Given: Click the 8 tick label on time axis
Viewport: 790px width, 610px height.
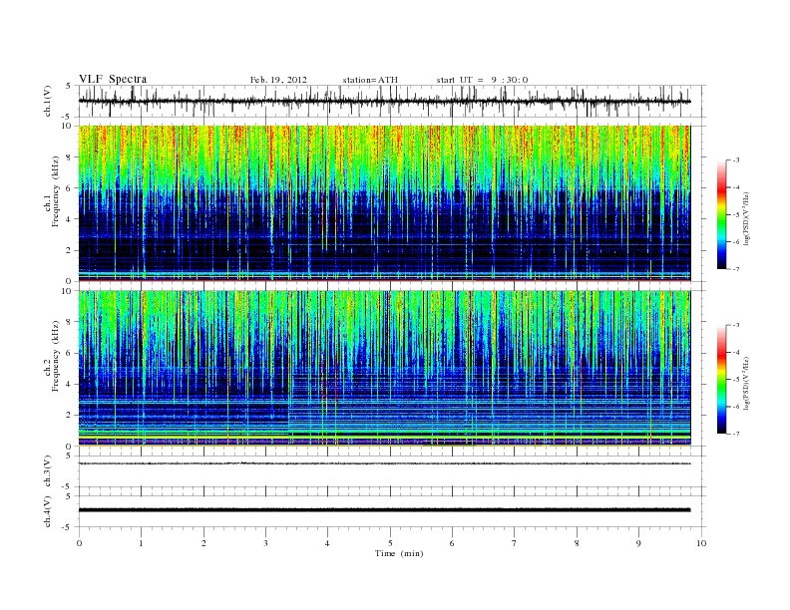Looking at the screenshot, I should pyautogui.click(x=577, y=543).
